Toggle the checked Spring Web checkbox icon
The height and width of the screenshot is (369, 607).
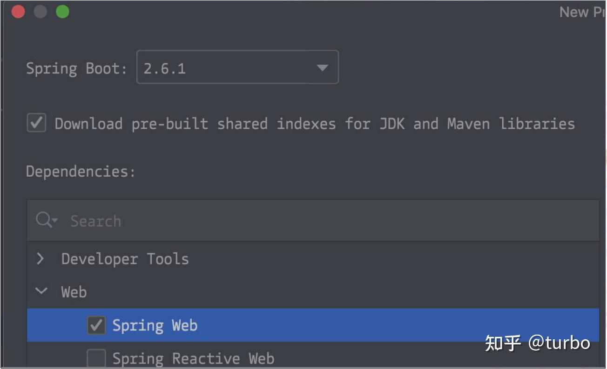pyautogui.click(x=95, y=325)
